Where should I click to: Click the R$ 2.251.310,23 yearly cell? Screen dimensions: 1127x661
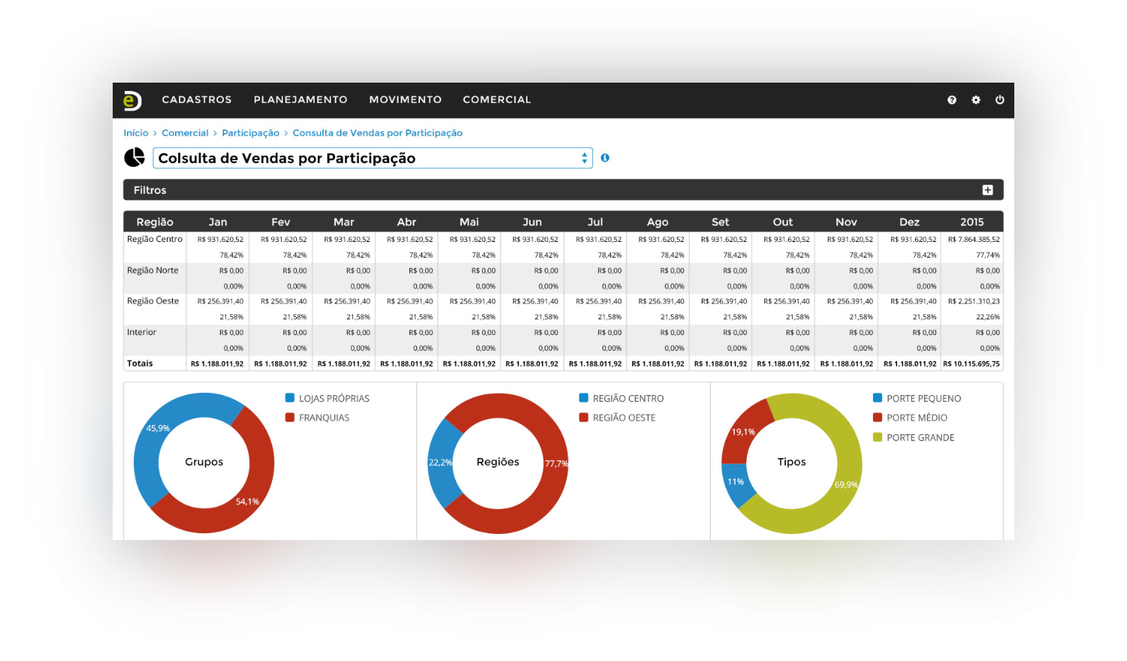pos(974,301)
